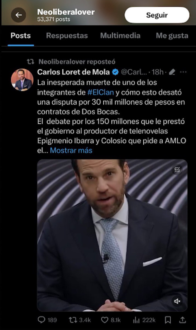Open the #ElClan hashtag link
The height and width of the screenshot is (330, 196).
101,92
